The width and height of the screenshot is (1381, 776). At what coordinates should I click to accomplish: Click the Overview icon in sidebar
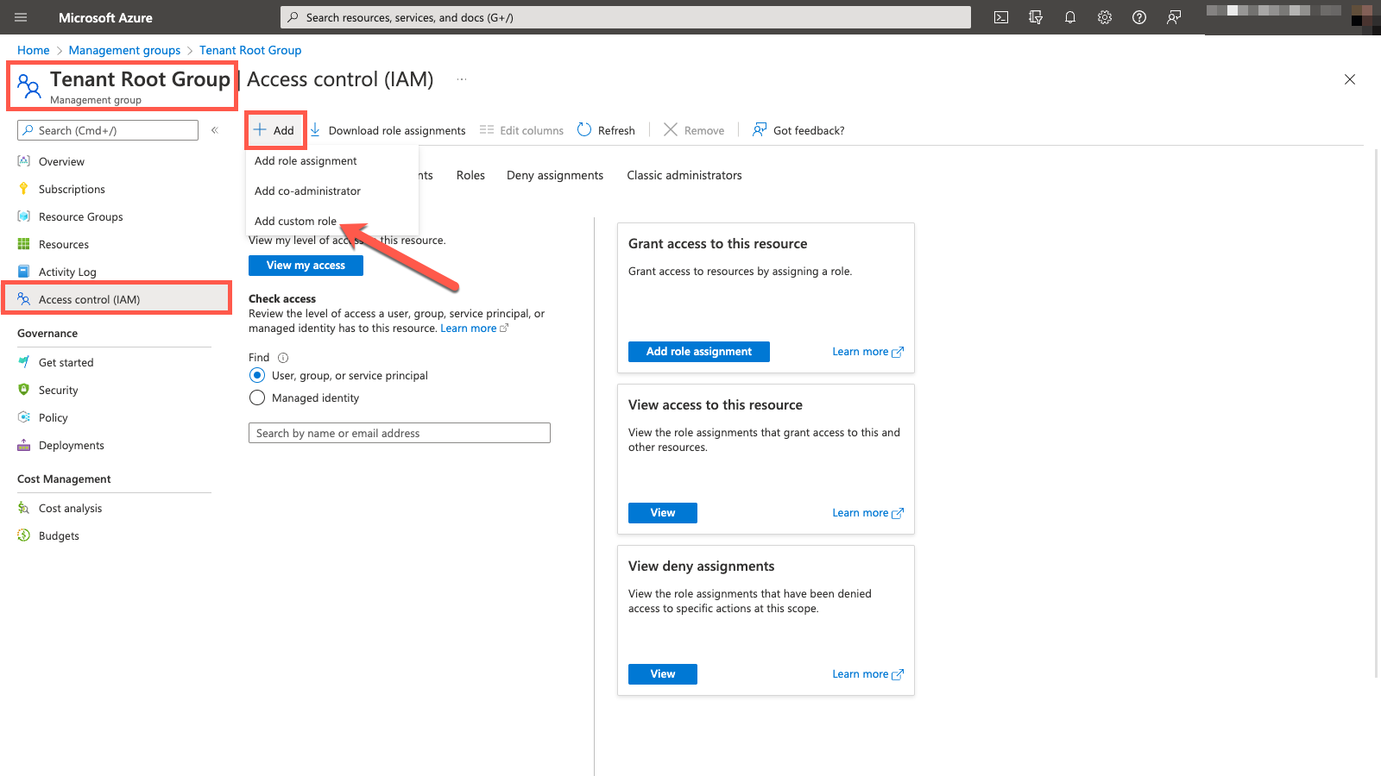pos(24,161)
